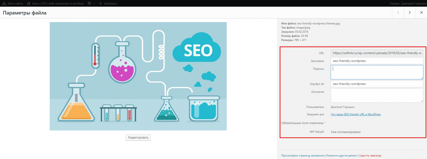Click the file URL field
The image size is (427, 159).
pyautogui.click(x=377, y=53)
